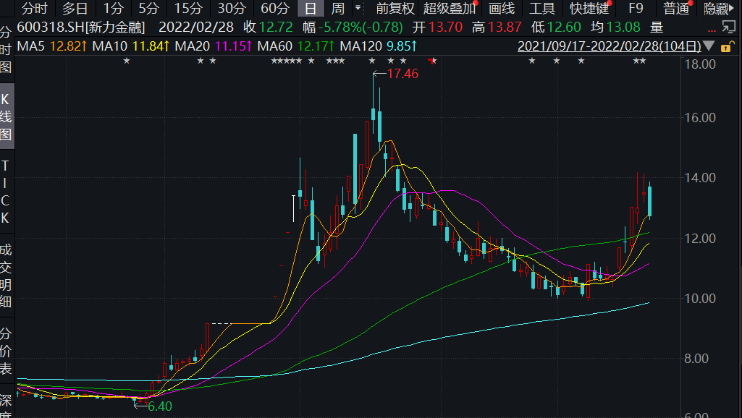Click the star marker at chart's far left
Viewport: 742px width, 418px height.
tap(126, 61)
